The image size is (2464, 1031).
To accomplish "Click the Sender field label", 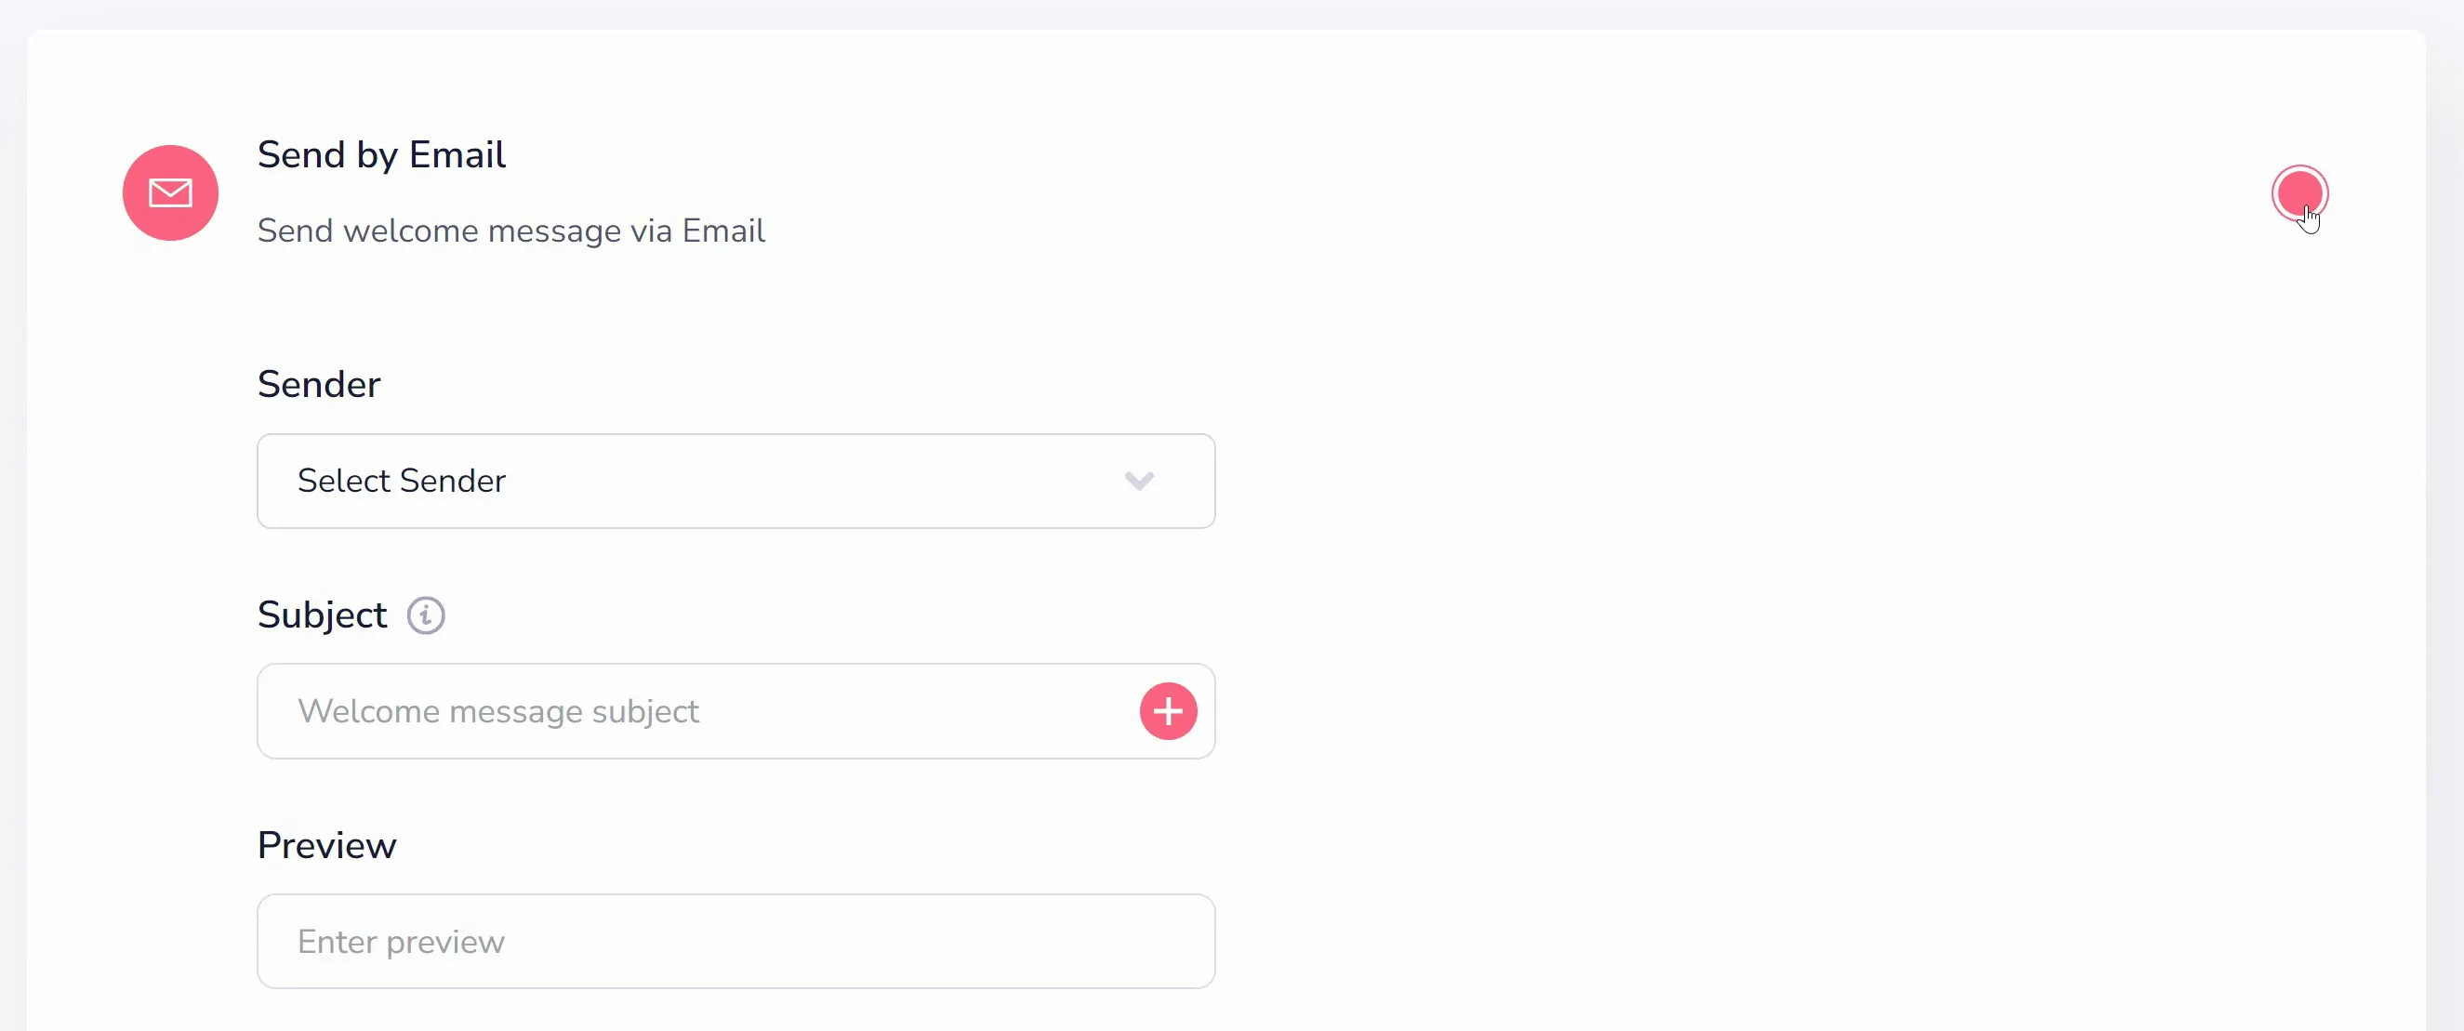I will click(x=319, y=385).
